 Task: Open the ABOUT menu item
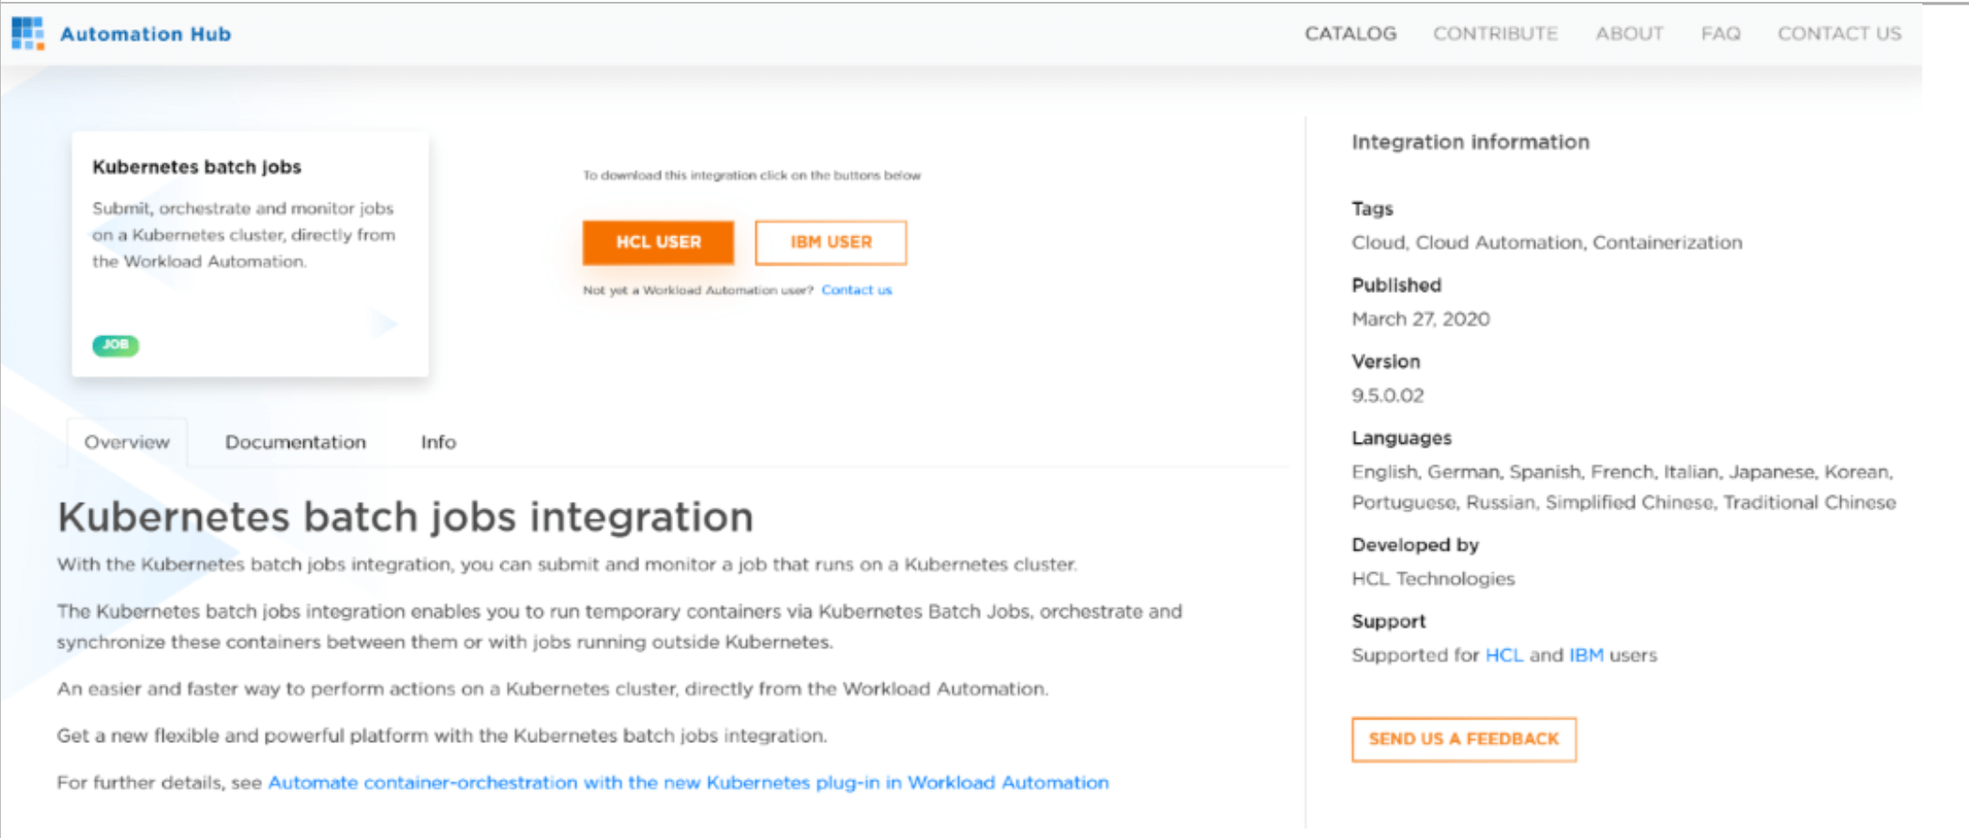[1629, 34]
